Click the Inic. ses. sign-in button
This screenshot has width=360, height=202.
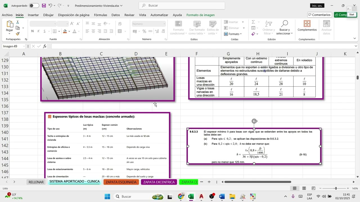point(317,6)
